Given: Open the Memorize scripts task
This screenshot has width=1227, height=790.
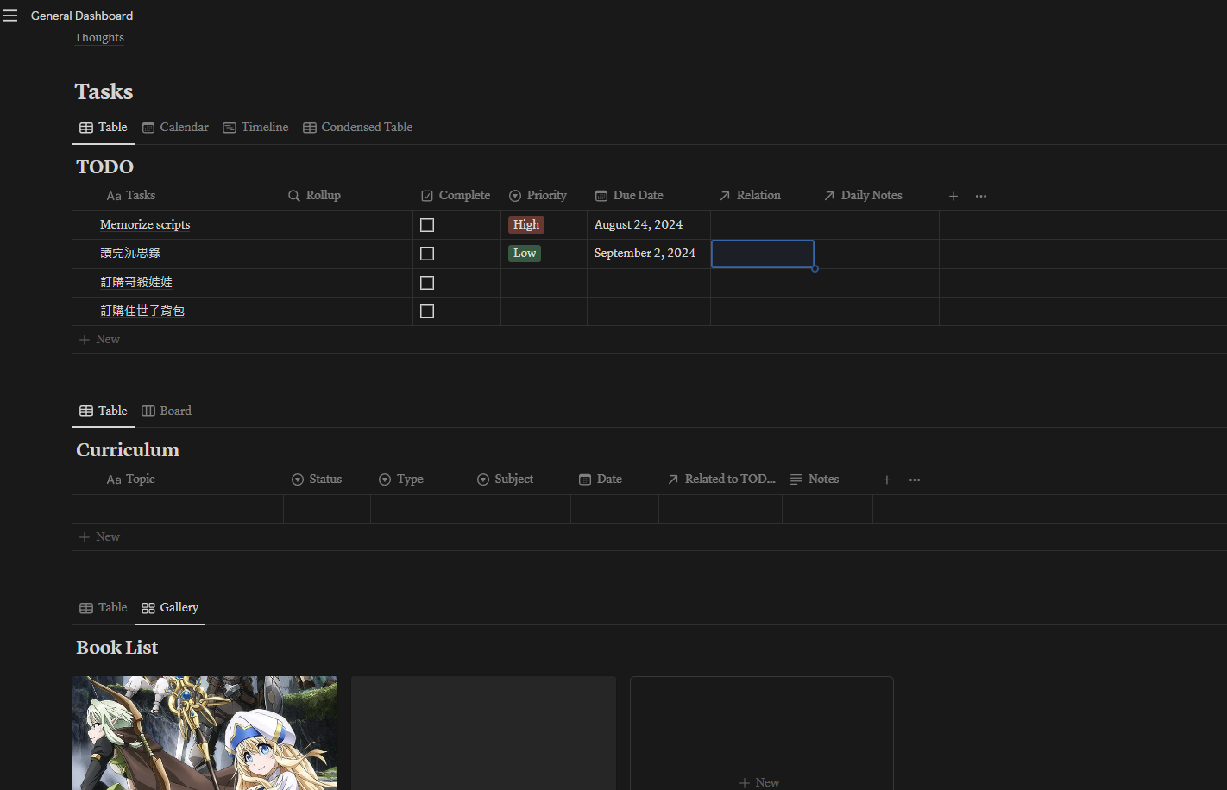Looking at the screenshot, I should (x=145, y=224).
